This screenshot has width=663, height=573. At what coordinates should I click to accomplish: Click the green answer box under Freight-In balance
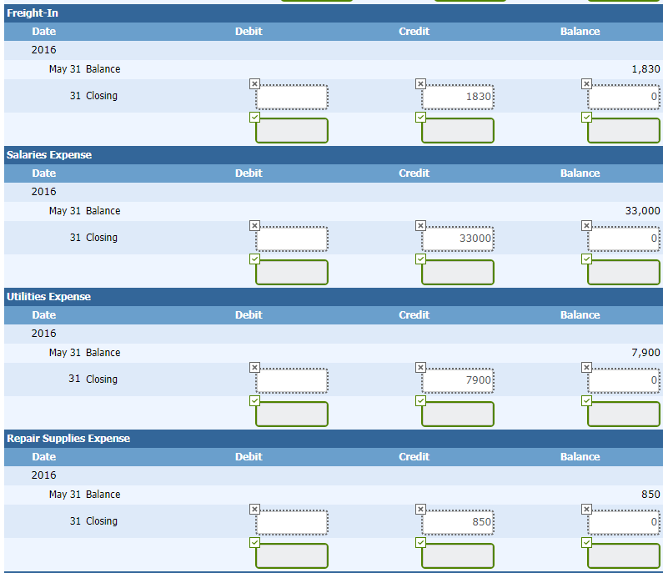pyautogui.click(x=624, y=130)
